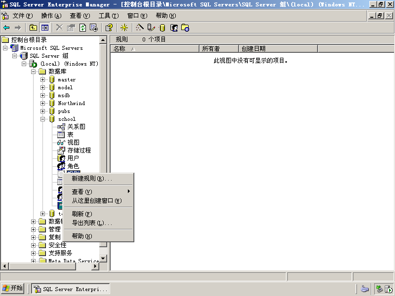Expand the pubs database node
The image size is (395, 296).
point(42,111)
